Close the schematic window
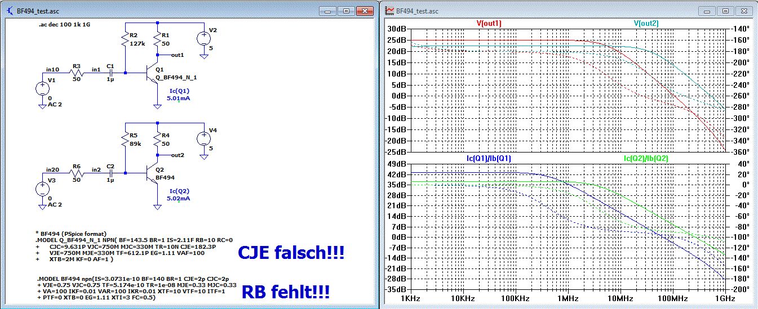The width and height of the screenshot is (758, 309). [x=365, y=11]
